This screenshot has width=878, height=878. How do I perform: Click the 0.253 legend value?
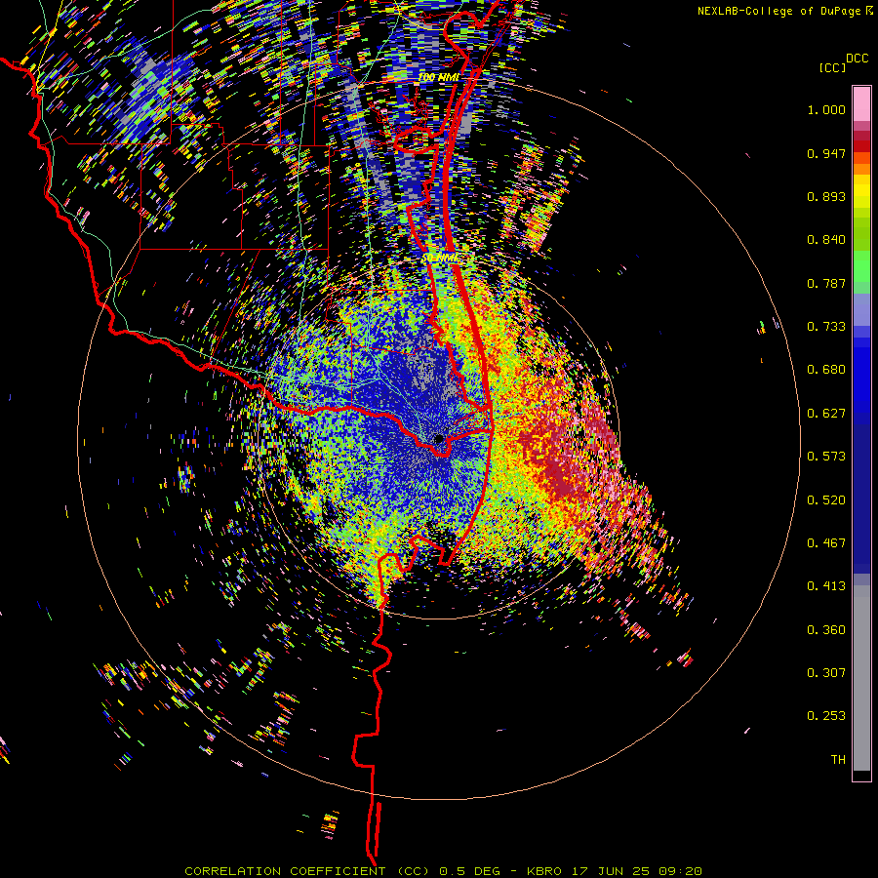tap(826, 716)
